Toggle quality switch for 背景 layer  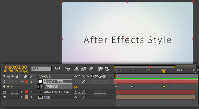(x=84, y=97)
